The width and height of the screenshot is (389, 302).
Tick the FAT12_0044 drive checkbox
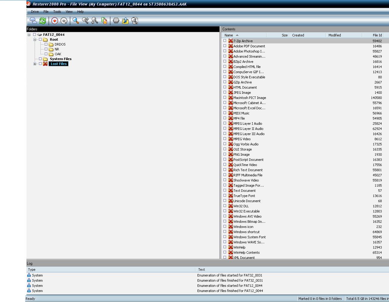tap(34, 35)
